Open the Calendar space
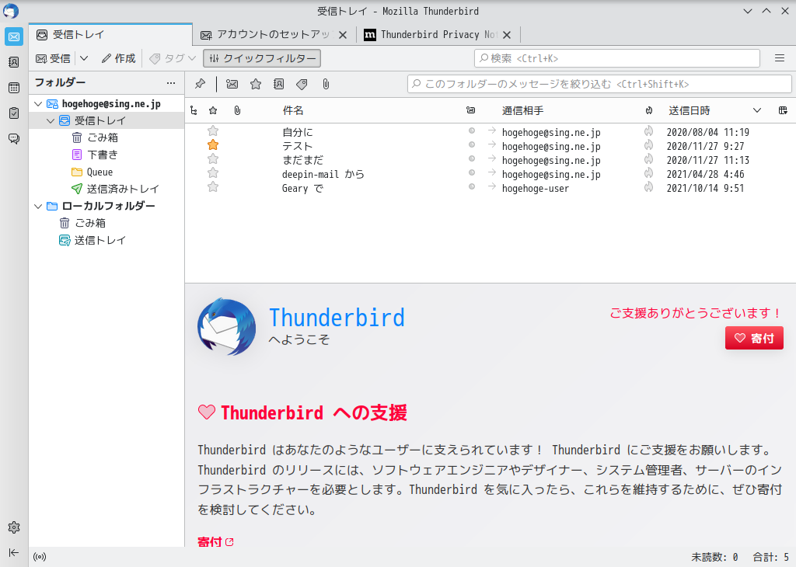This screenshot has width=796, height=567. [x=14, y=88]
